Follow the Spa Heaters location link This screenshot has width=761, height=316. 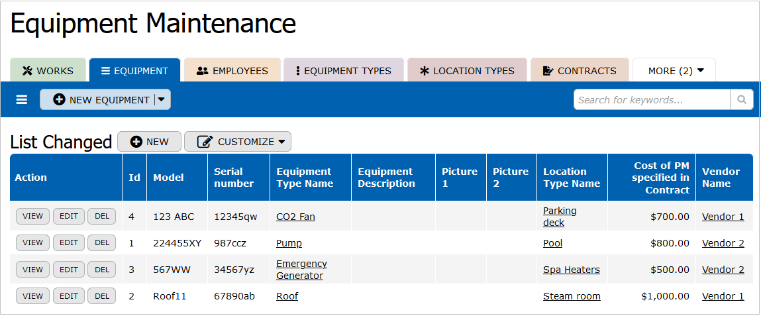[571, 270]
